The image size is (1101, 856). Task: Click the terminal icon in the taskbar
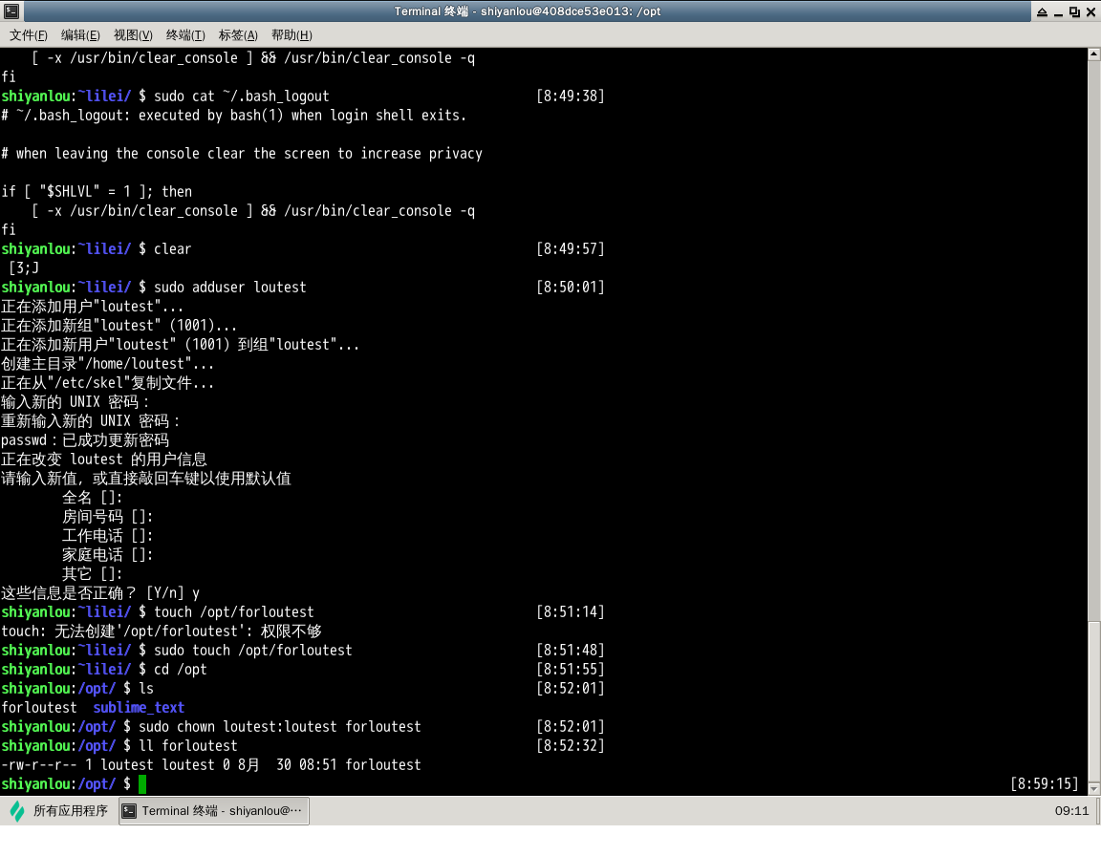(129, 811)
